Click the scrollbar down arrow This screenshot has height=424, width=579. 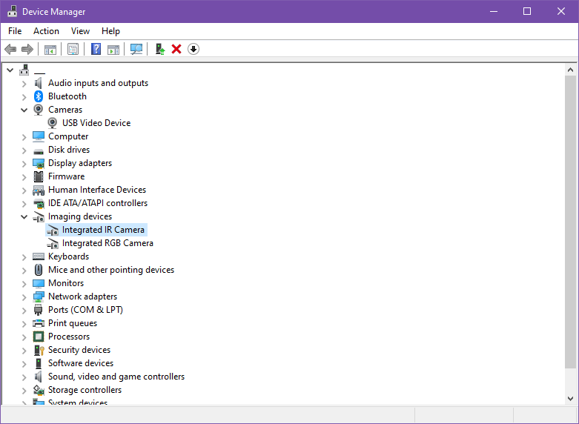pyautogui.click(x=570, y=399)
